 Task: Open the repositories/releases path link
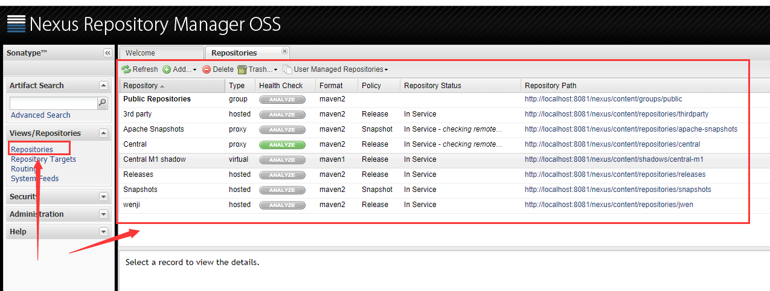pos(615,174)
